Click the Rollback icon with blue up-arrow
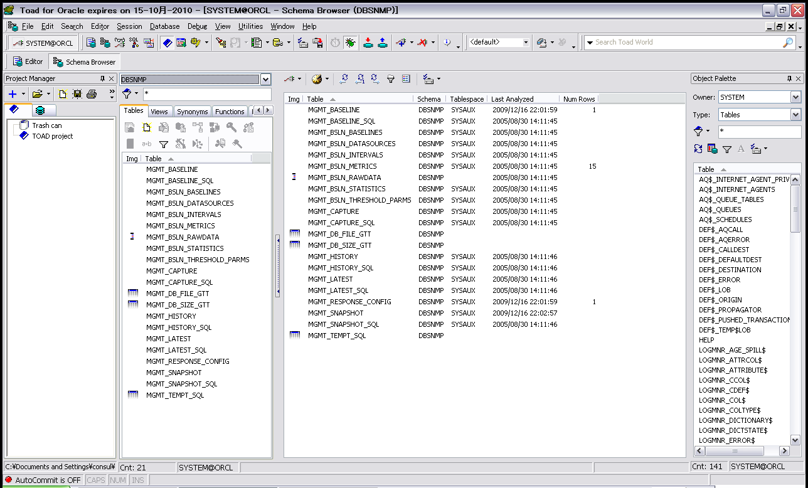Image resolution: width=808 pixels, height=488 pixels. (383, 43)
